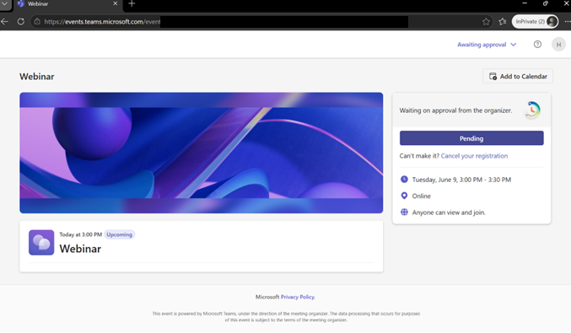Open the InPrivate profile button

(x=535, y=21)
